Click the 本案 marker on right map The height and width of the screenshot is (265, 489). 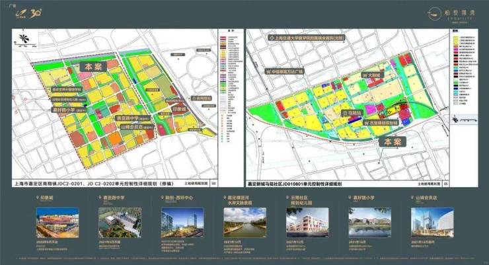(393, 142)
